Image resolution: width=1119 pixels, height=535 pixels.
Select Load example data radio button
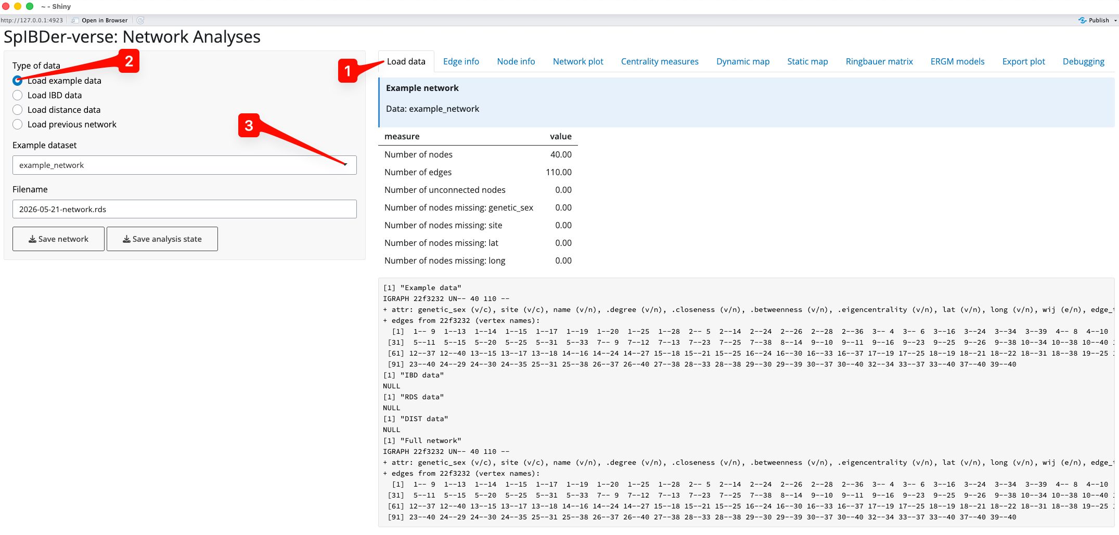pyautogui.click(x=18, y=81)
